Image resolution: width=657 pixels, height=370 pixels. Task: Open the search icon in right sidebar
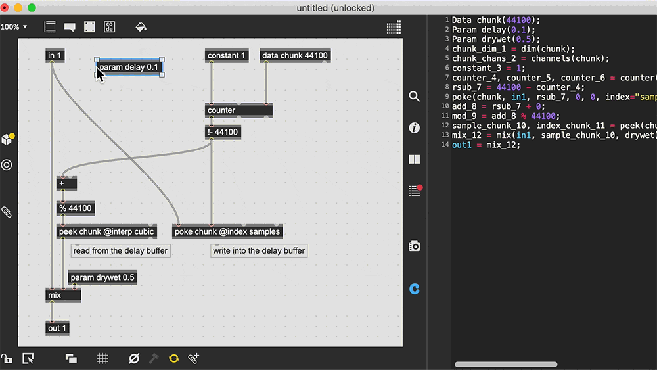[x=414, y=97]
